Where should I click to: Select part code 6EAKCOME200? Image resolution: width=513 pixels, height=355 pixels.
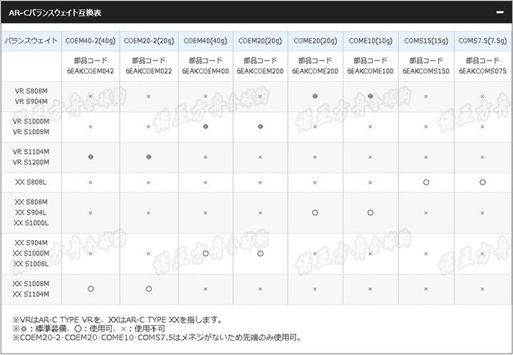point(315,71)
